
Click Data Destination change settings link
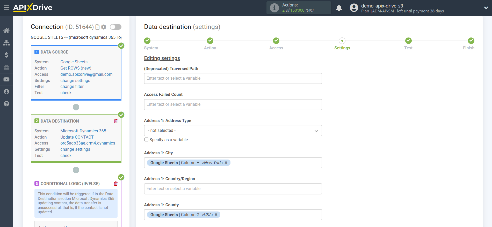[x=75, y=149]
